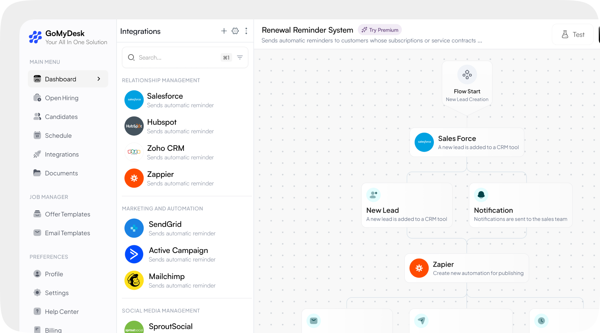Click the Documents folder icon
The image size is (600, 333).
37,173
